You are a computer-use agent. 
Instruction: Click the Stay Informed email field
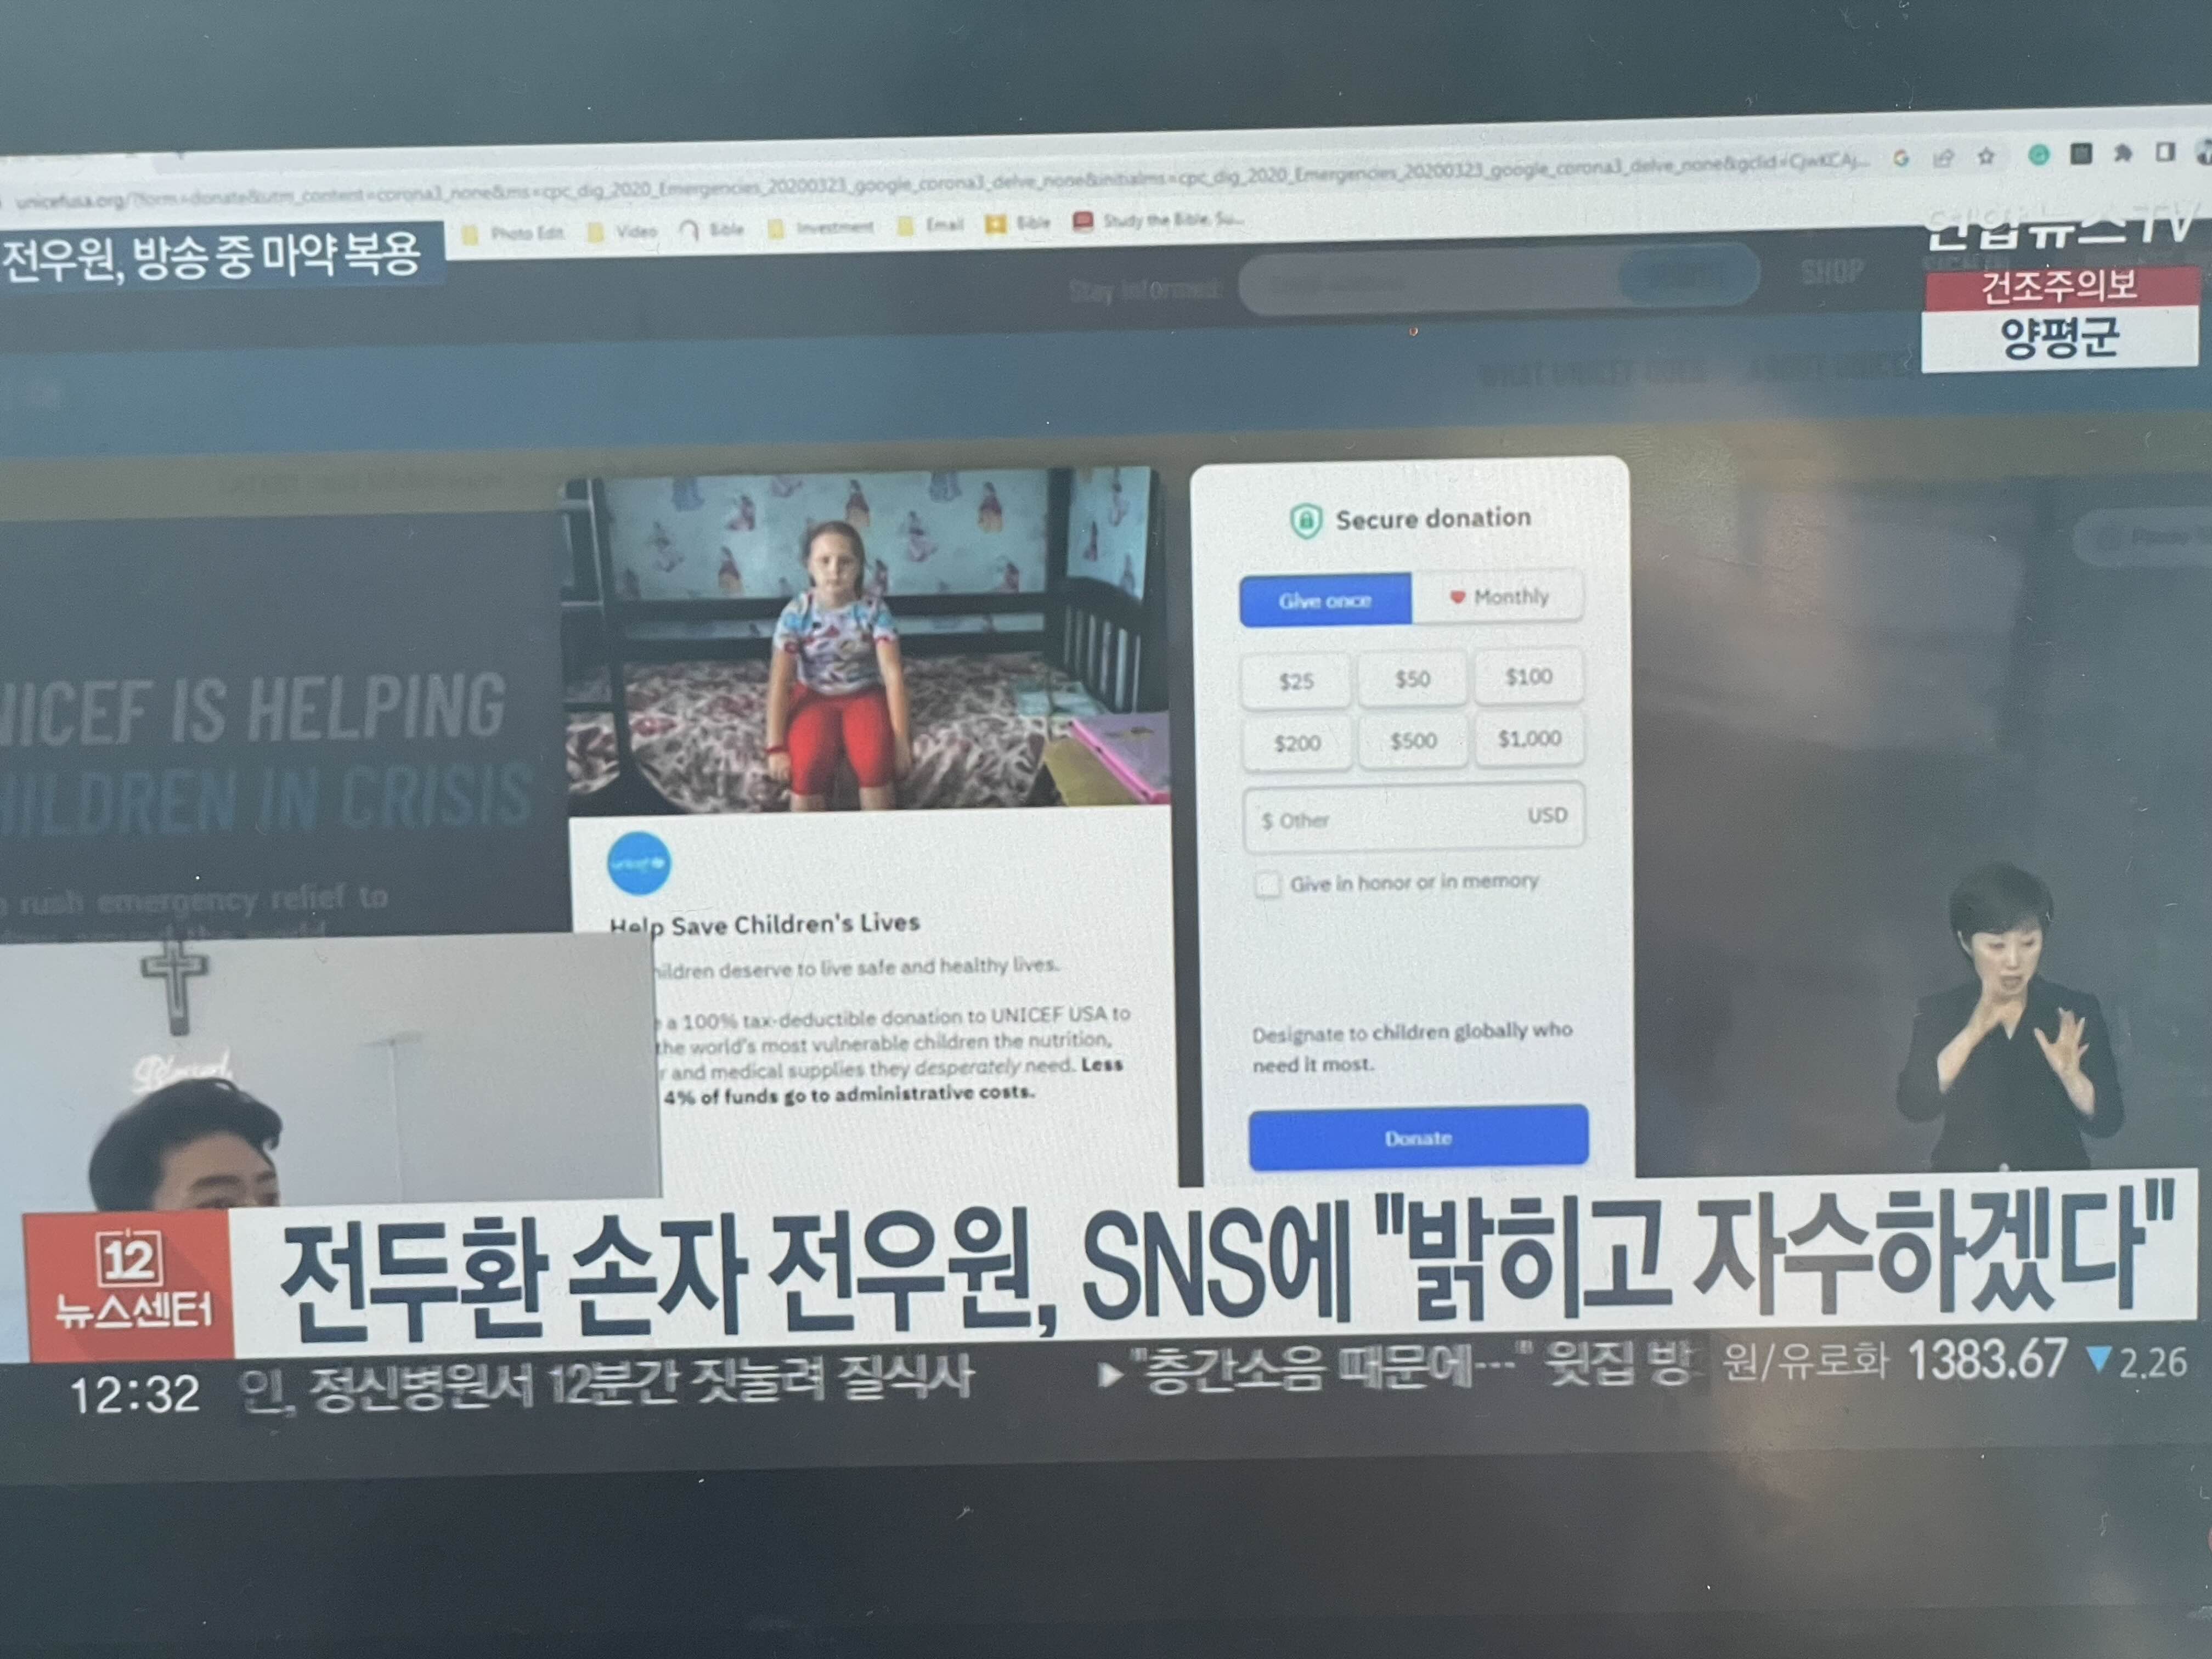point(1430,283)
